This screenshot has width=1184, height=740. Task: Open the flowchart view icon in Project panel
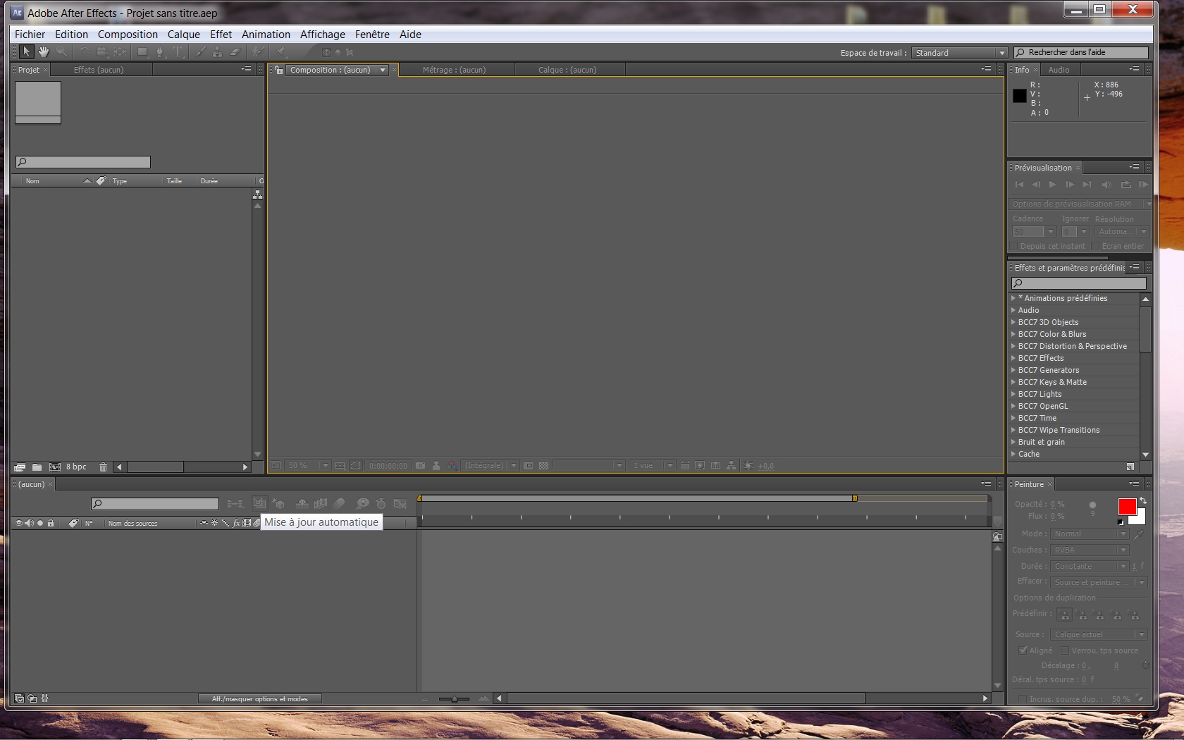(258, 195)
